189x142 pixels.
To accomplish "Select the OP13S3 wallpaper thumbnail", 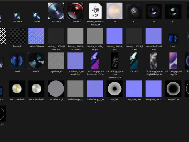I will pyautogui.click(x=134, y=61).
